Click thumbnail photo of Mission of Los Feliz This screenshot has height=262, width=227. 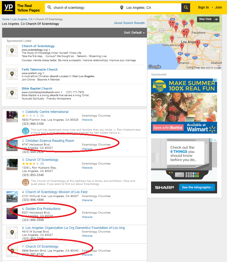12,197
